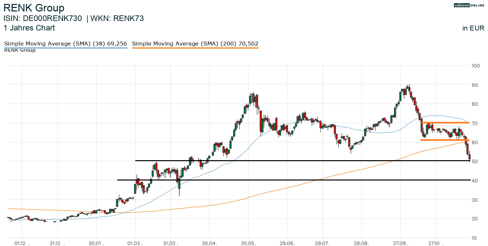Select the 'WKN: RENK73' text
Image resolution: width=488 pixels, height=246 pixels.
pyautogui.click(x=117, y=18)
